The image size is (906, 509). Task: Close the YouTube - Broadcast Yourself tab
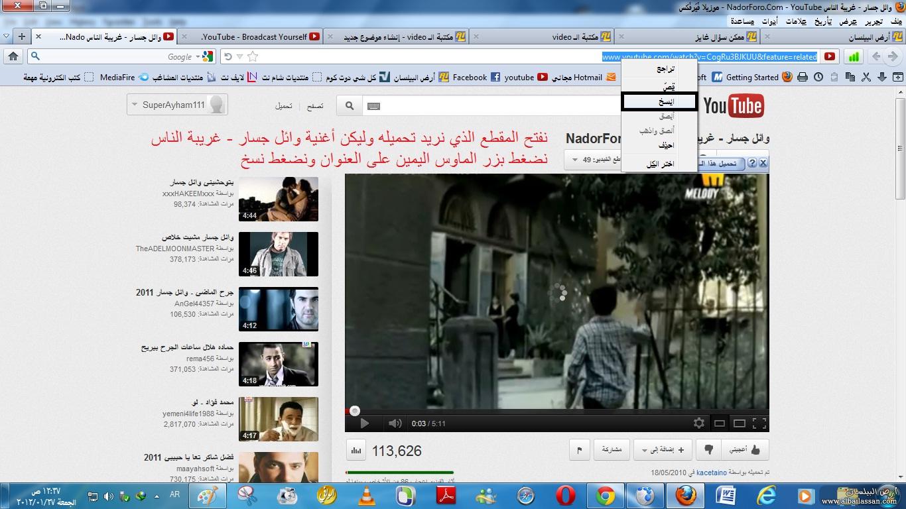coord(184,37)
